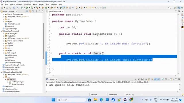This screenshot has width=184, height=103.
Task: Click the Coverage run toolbar icon
Action: click(32, 8)
